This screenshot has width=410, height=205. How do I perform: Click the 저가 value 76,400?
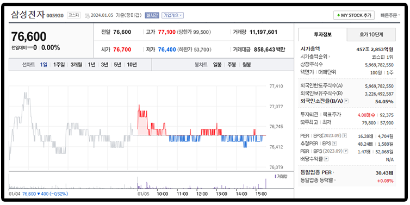[x=167, y=49]
